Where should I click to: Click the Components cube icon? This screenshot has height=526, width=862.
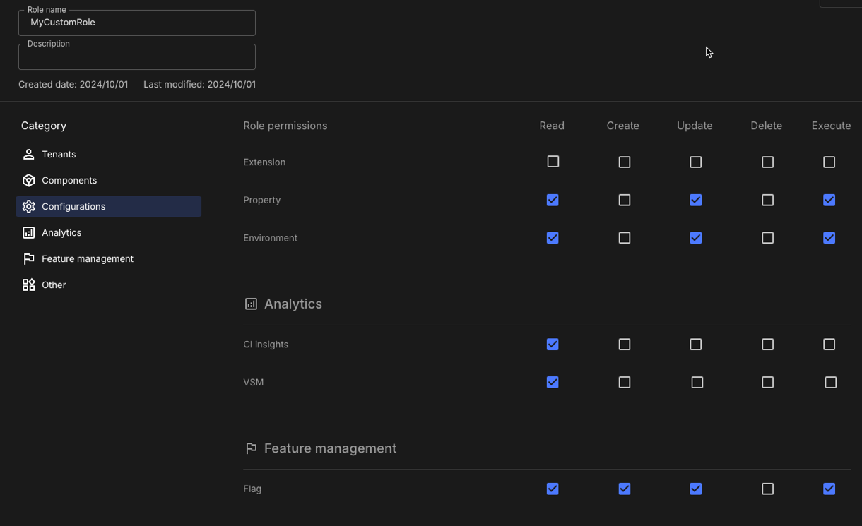point(28,180)
